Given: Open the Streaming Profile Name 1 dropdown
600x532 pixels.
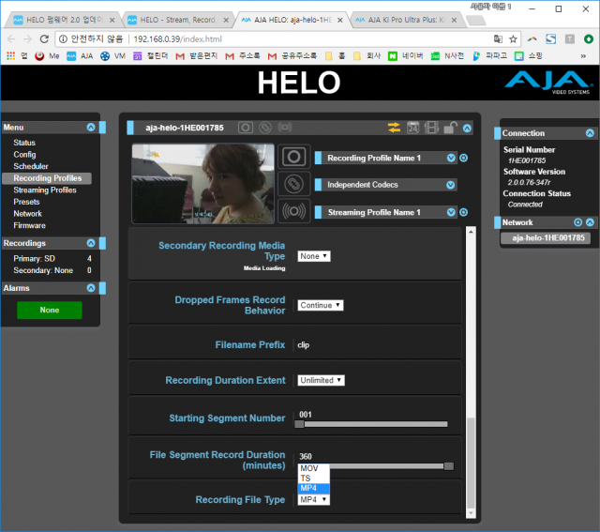Looking at the screenshot, I should (451, 212).
